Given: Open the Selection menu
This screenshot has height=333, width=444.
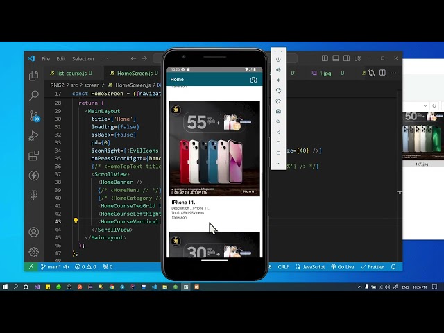Looking at the screenshot, I should (83, 58).
